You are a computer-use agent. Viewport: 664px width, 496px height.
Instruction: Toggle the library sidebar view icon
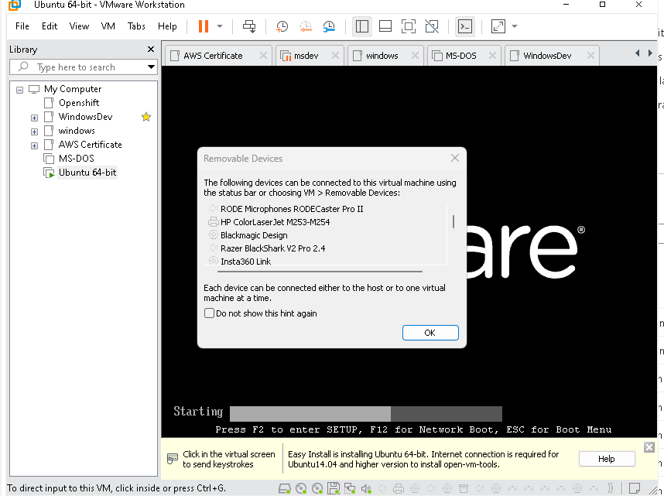point(361,26)
